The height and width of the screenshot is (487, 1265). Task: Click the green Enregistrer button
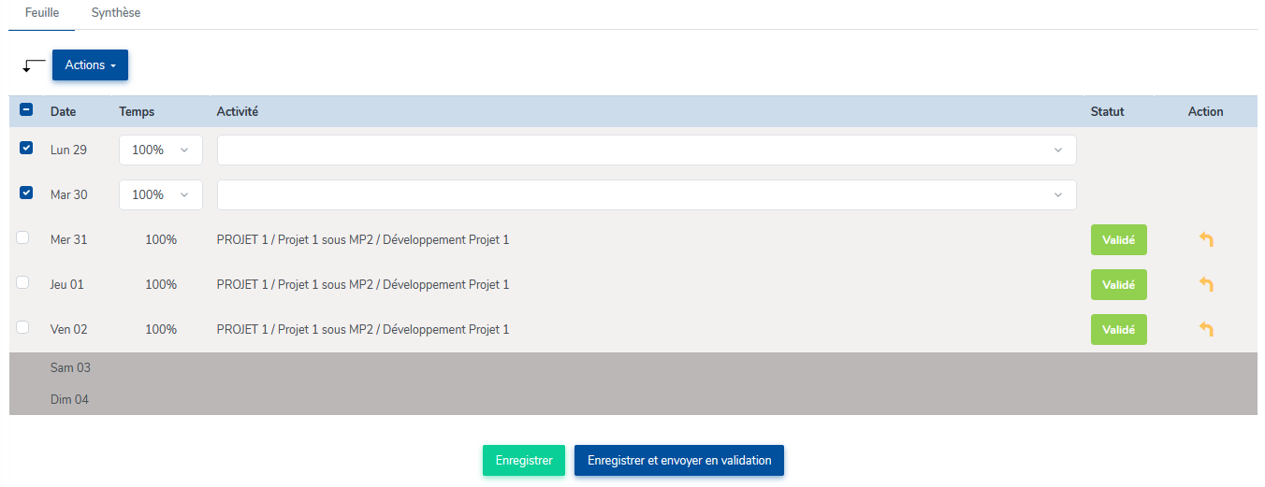click(x=524, y=461)
